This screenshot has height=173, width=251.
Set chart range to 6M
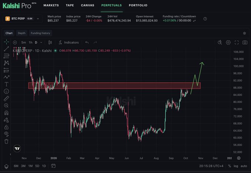pyautogui.click(x=16, y=166)
